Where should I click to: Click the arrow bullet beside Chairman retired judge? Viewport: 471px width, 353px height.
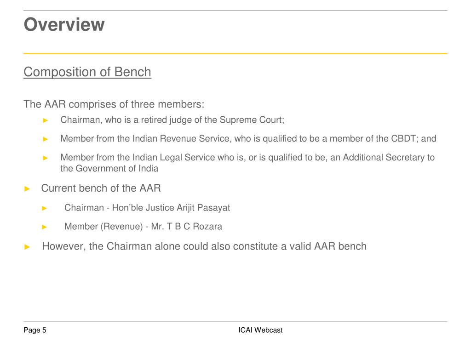click(46, 120)
